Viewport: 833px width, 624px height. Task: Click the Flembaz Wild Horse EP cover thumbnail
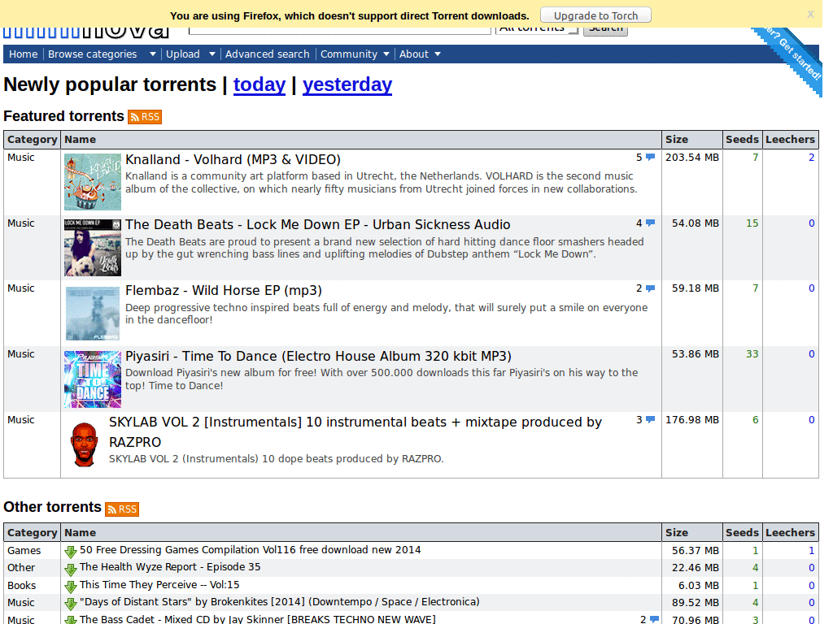(93, 314)
